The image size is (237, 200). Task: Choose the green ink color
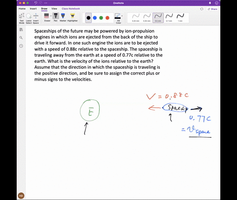[101, 18]
